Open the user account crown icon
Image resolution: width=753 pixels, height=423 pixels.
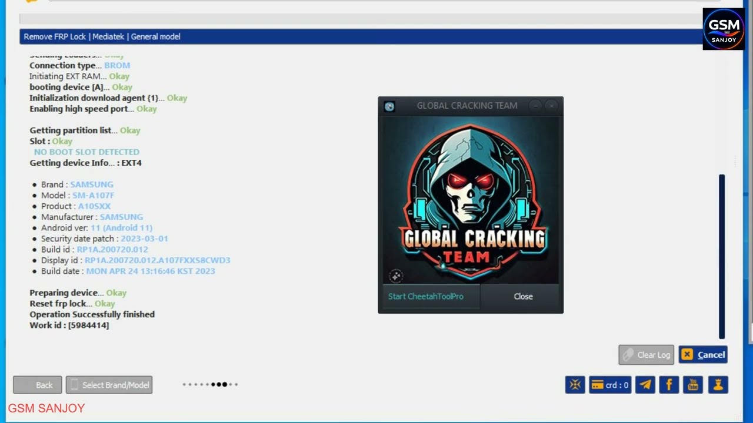(x=718, y=385)
